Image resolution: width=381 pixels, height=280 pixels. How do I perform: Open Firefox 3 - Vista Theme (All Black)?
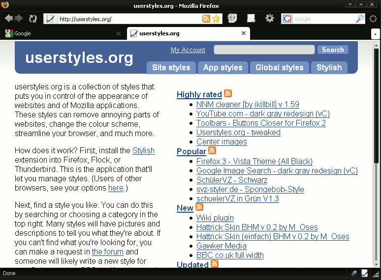pos(254,161)
